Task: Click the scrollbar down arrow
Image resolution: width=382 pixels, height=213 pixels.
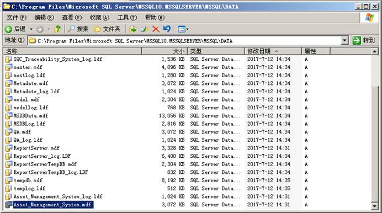Action: click(x=374, y=206)
